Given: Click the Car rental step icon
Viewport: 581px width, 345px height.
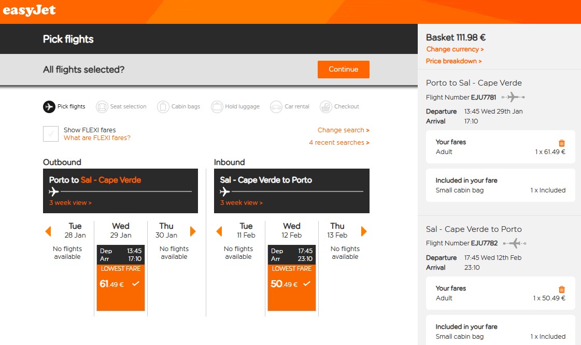Looking at the screenshot, I should coord(276,107).
